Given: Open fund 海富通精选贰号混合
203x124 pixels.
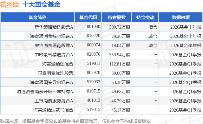Looking at the screenshot, I should [x=53, y=110].
